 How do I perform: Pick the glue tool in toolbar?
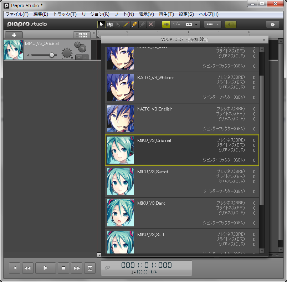[x=143, y=24]
